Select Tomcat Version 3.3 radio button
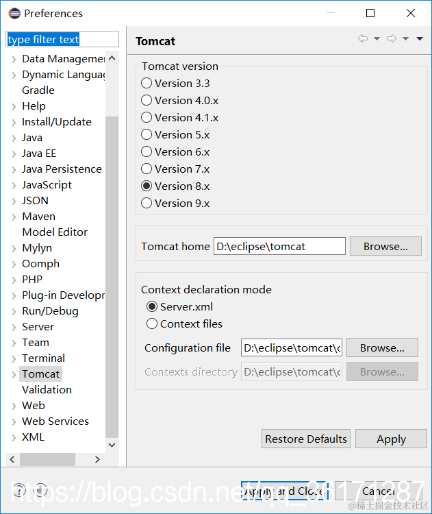This screenshot has height=514, width=432. click(x=147, y=83)
